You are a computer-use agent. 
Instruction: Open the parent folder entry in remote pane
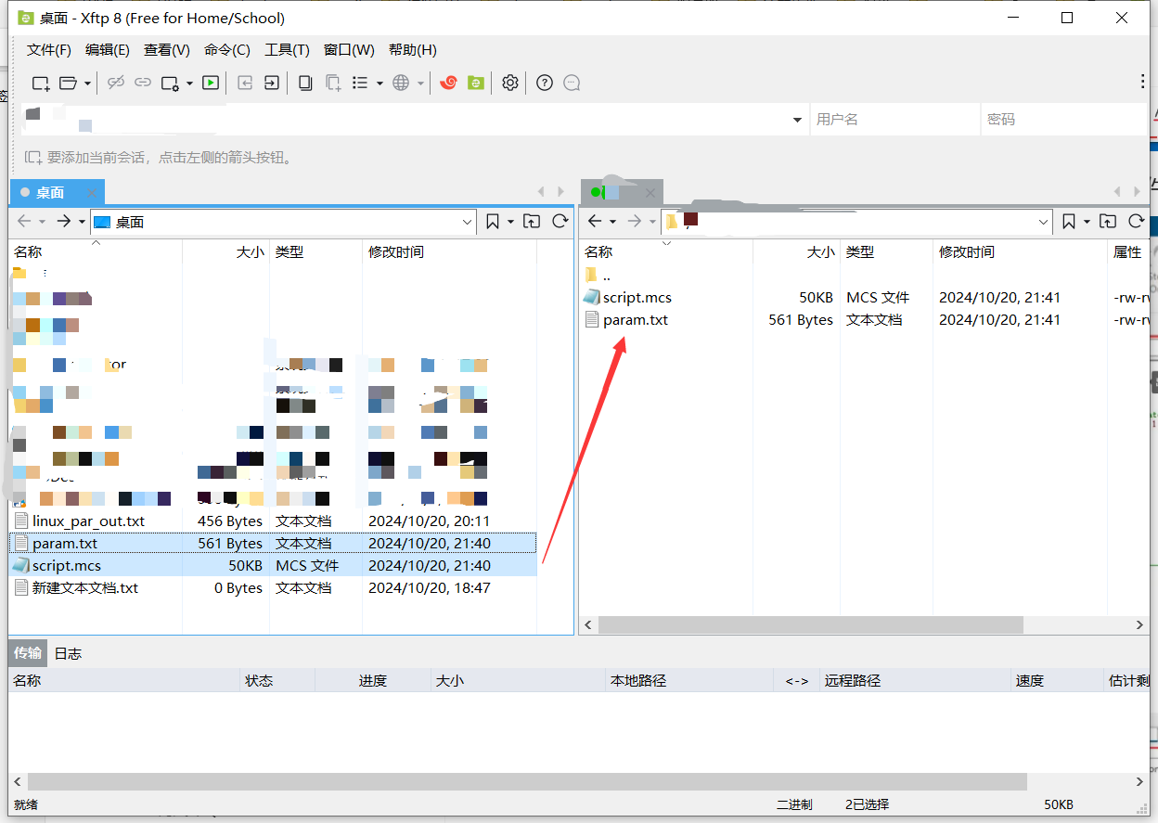coord(605,275)
